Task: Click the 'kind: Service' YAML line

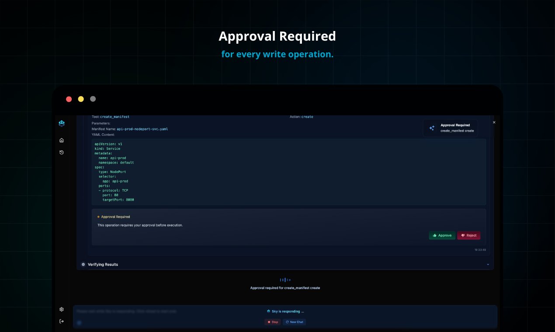Action: [108, 149]
